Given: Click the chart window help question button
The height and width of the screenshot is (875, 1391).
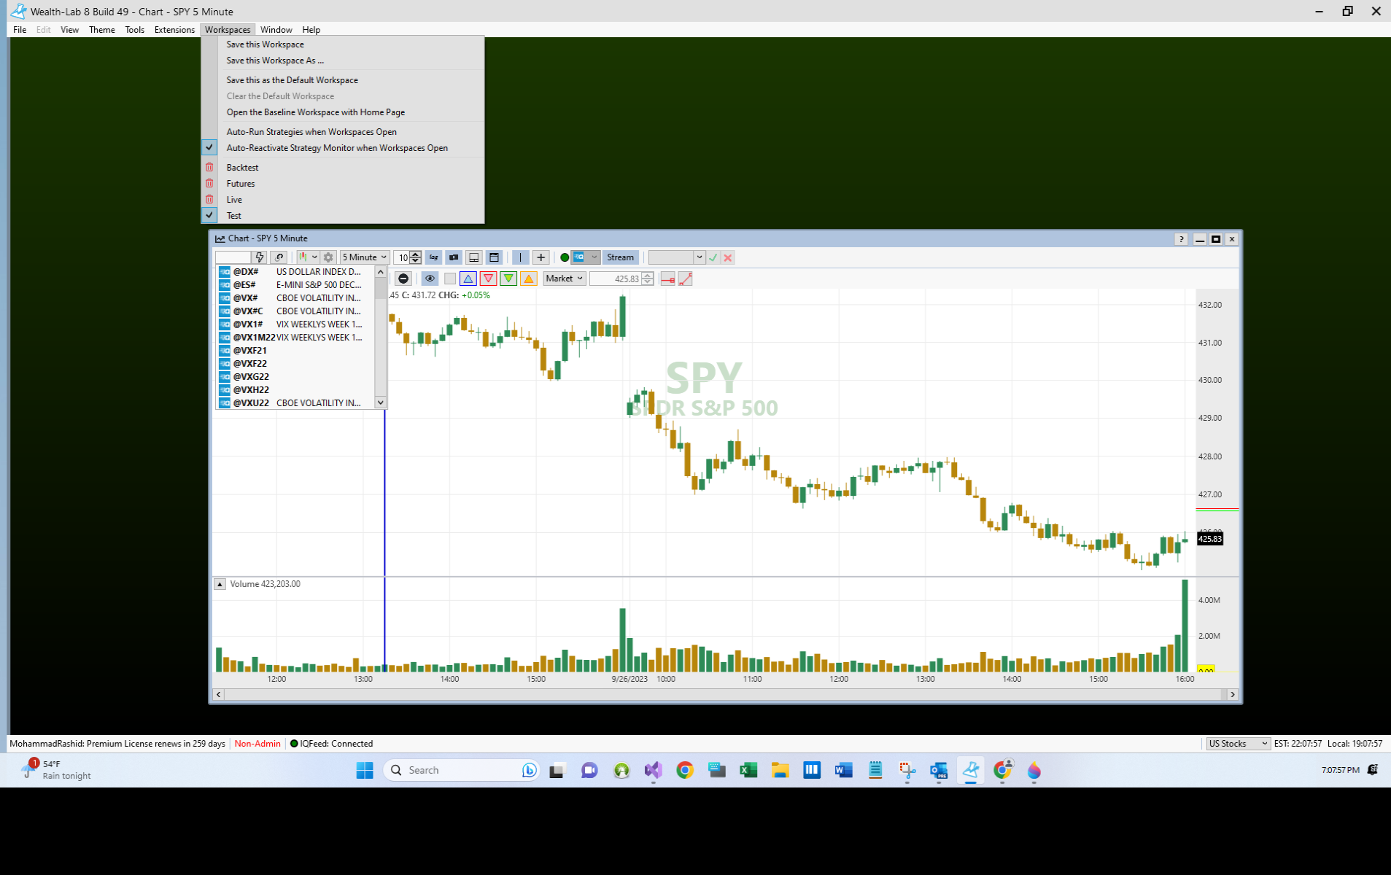Looking at the screenshot, I should click(x=1181, y=239).
